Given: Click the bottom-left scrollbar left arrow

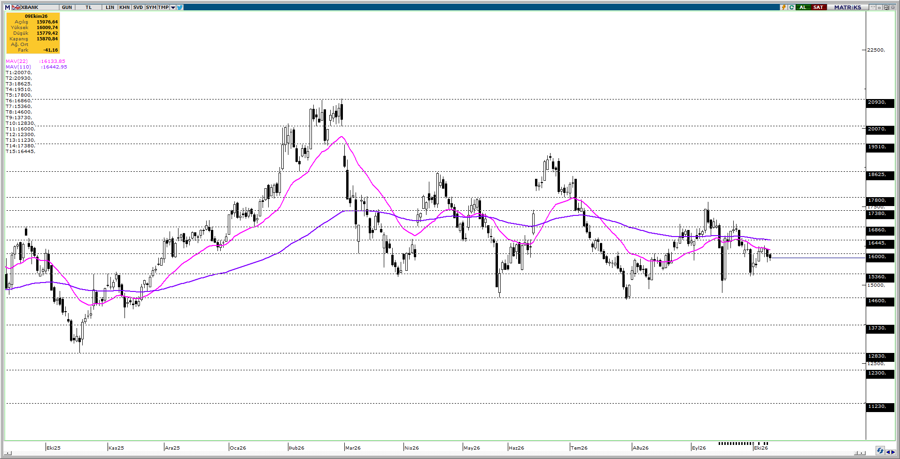Looking at the screenshot, I should (8, 453).
